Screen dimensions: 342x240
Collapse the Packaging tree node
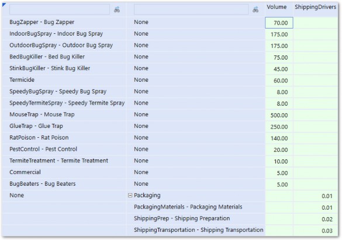[x=130, y=196]
